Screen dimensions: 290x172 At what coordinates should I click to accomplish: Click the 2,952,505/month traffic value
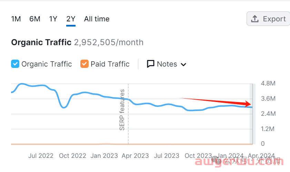(x=109, y=42)
